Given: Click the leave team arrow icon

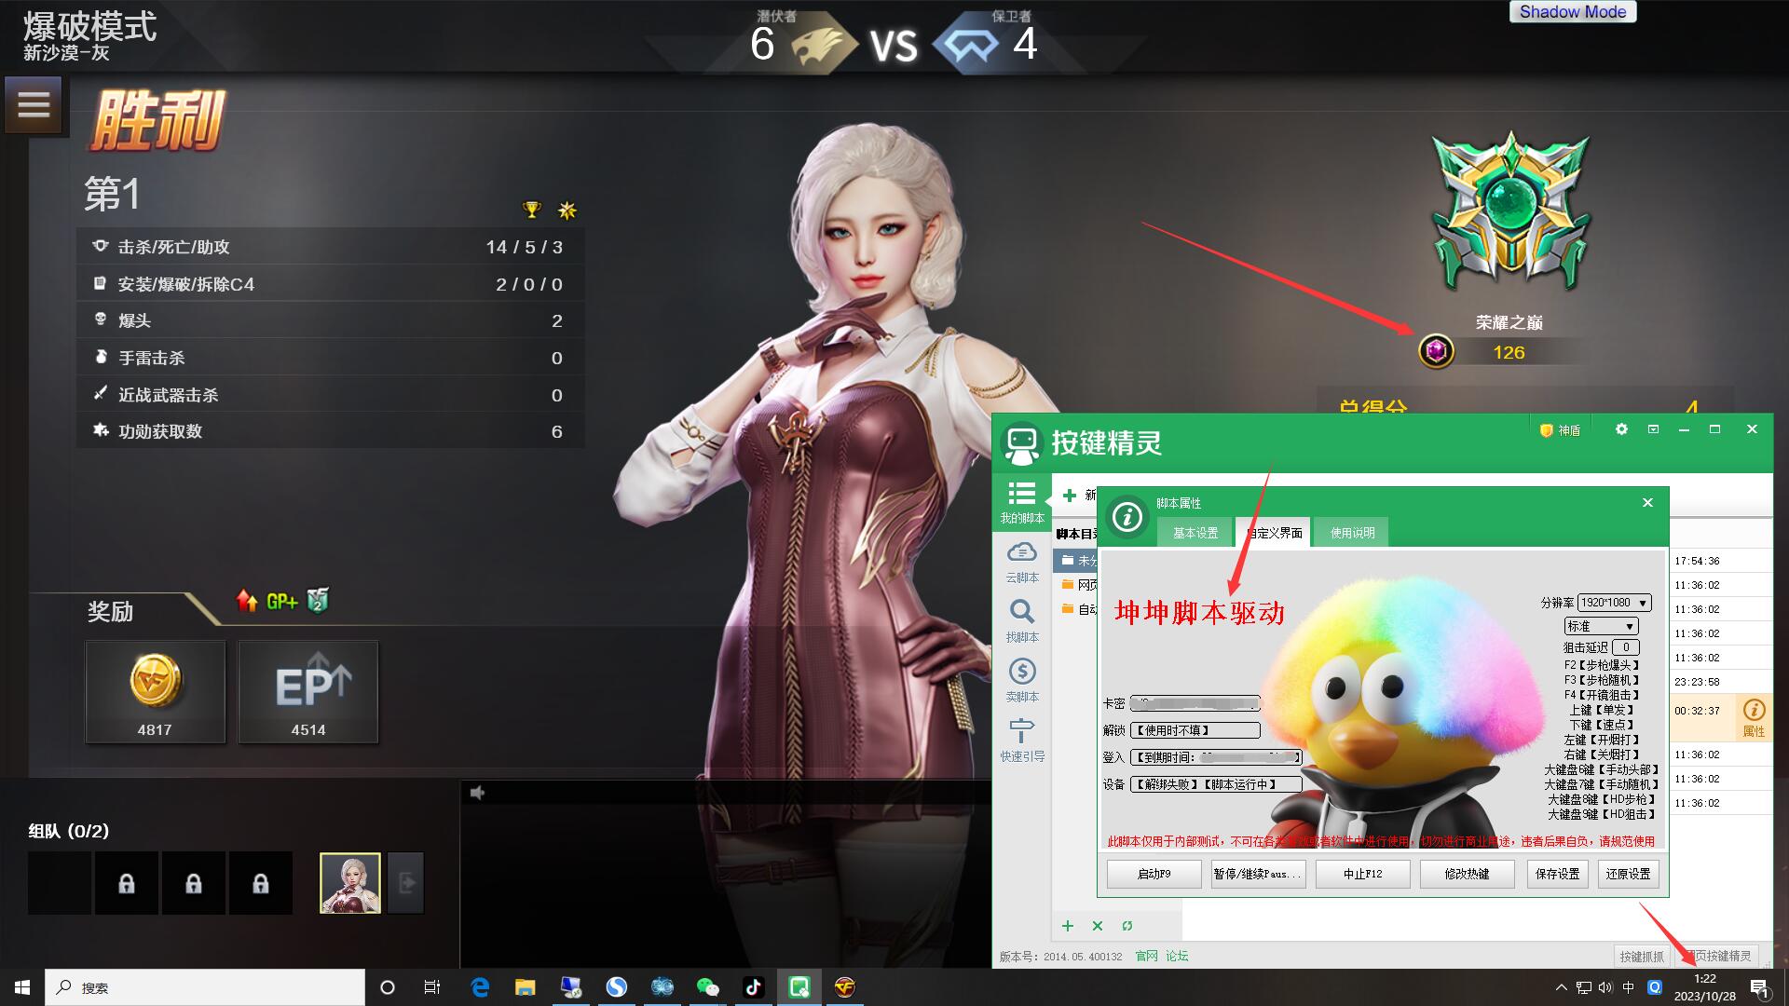Looking at the screenshot, I should [406, 882].
